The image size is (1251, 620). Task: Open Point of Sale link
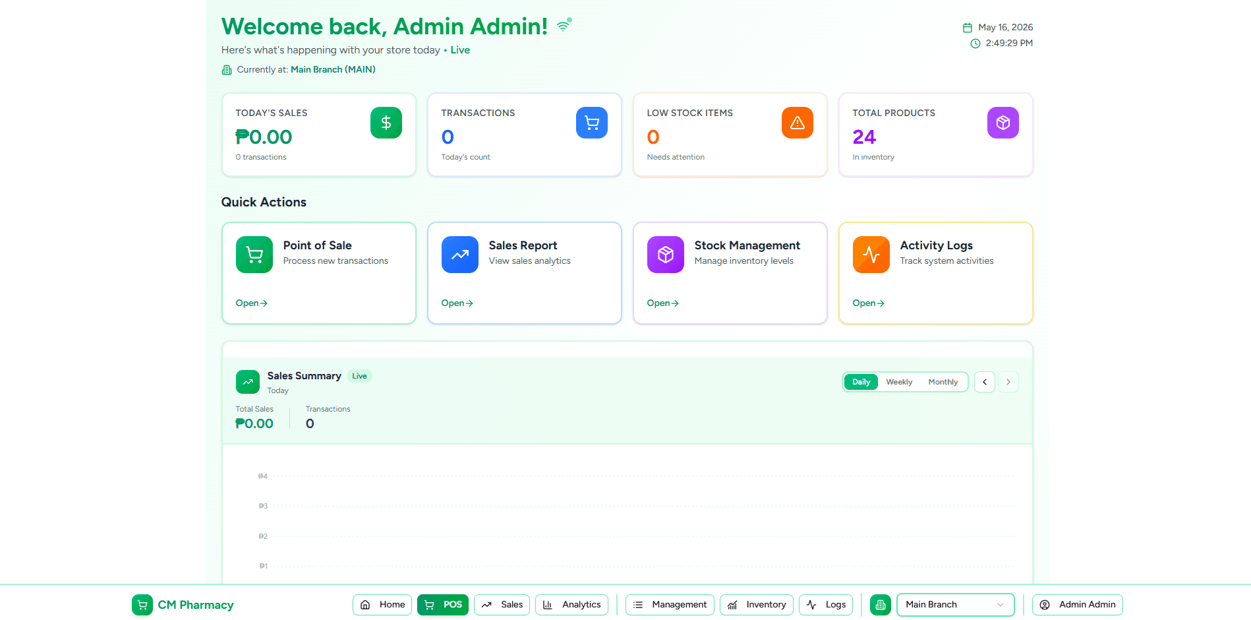(252, 303)
